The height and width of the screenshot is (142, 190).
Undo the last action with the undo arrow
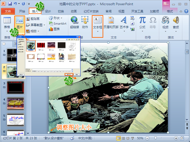(15, 4)
